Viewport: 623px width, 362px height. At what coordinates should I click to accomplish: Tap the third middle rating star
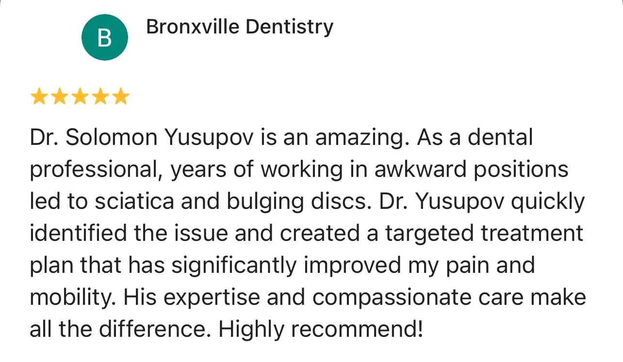[80, 97]
